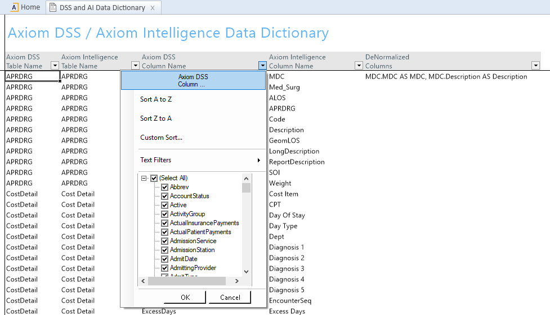Click the filter list scroll down arrow
550x315 pixels.
[246, 272]
